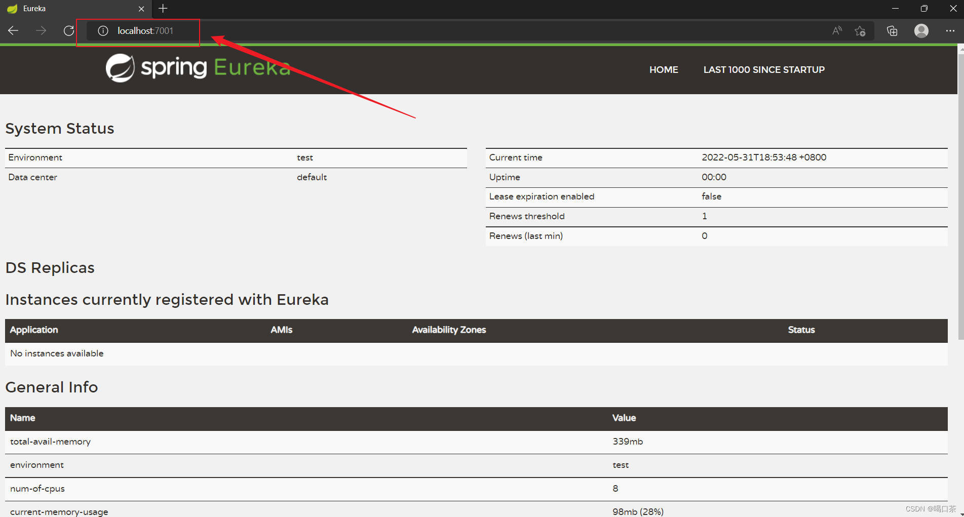Viewport: 964px width, 517px height.
Task: Open a new browser tab
Action: coord(163,9)
